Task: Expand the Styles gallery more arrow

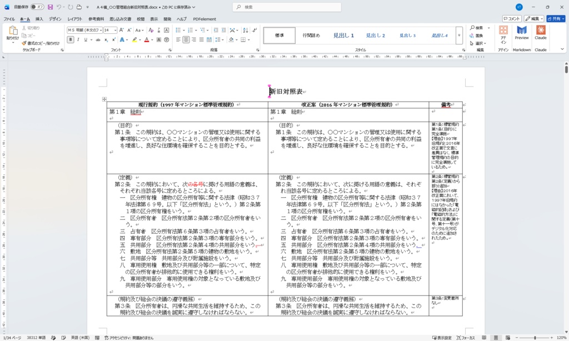Action: [x=459, y=36]
